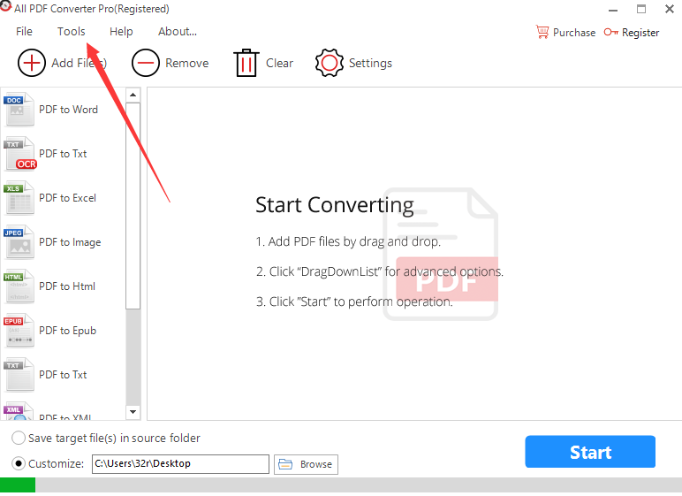This screenshot has height=496, width=682.
Task: Click the Remove minus circle icon
Action: pyautogui.click(x=145, y=63)
